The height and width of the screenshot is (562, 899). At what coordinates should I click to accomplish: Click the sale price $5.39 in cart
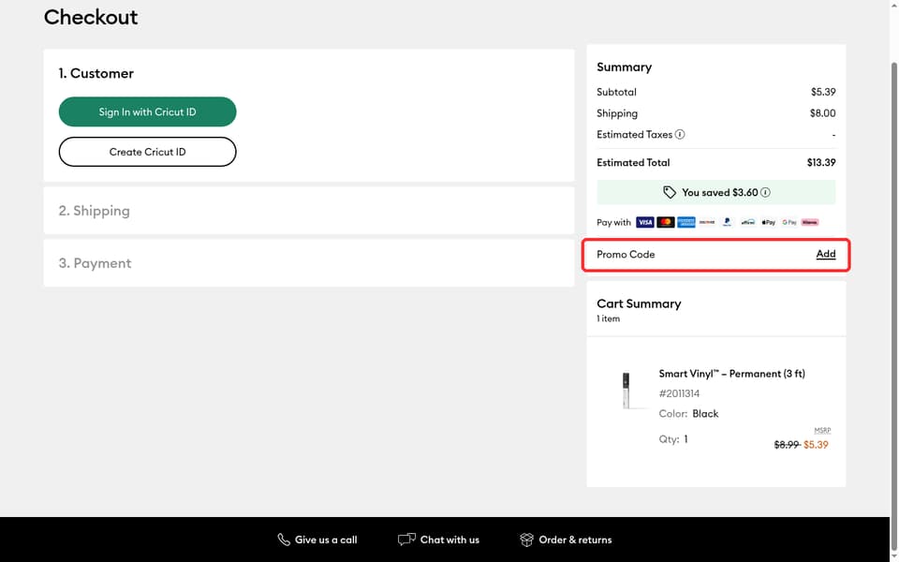(816, 444)
